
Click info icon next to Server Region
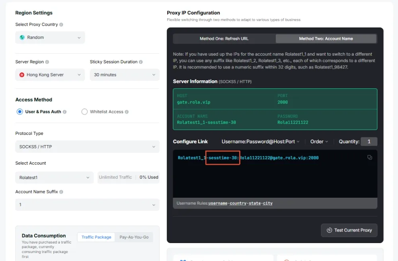47,62
